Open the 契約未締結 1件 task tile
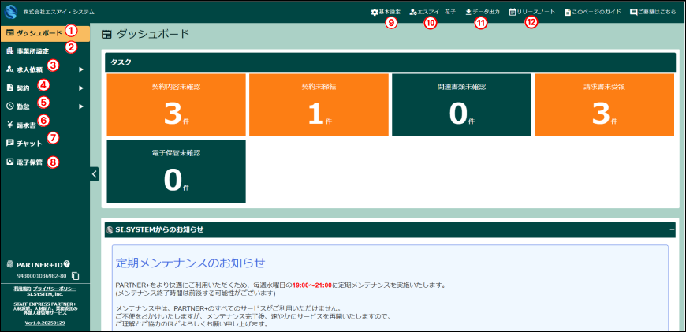The height and width of the screenshot is (332, 686). [x=319, y=105]
